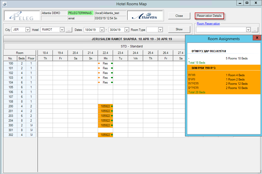Open the City dropdown

[28, 30]
